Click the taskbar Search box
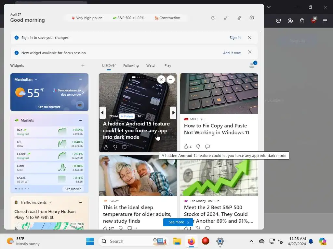The width and height of the screenshot is (333, 249). (134, 241)
